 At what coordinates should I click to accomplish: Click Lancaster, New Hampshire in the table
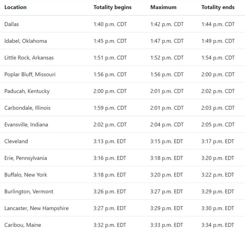[x=36, y=208]
